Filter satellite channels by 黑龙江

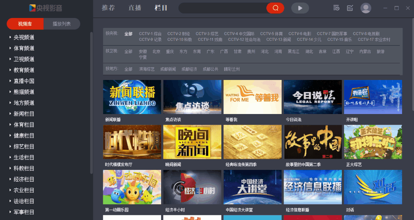click(x=294, y=52)
